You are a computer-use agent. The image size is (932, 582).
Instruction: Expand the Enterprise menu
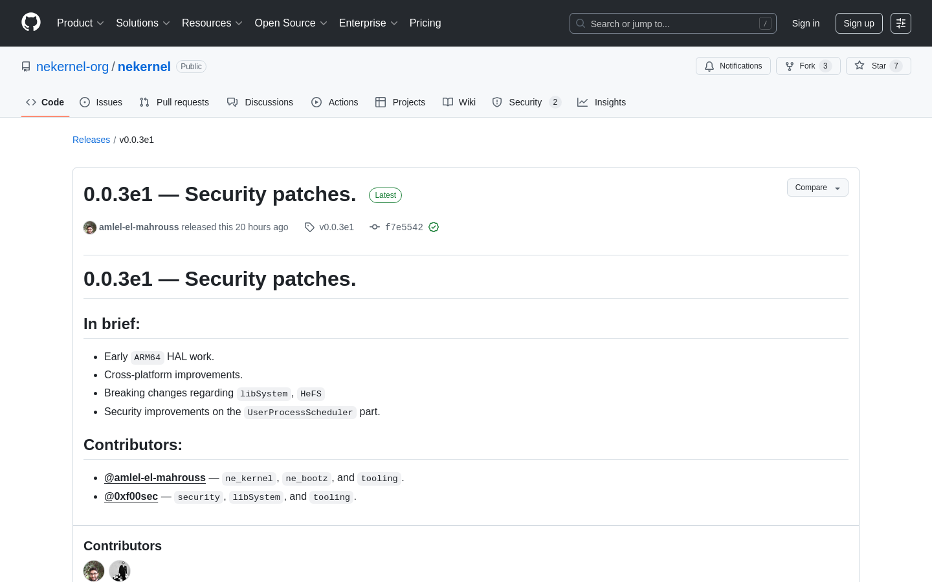tap(368, 23)
